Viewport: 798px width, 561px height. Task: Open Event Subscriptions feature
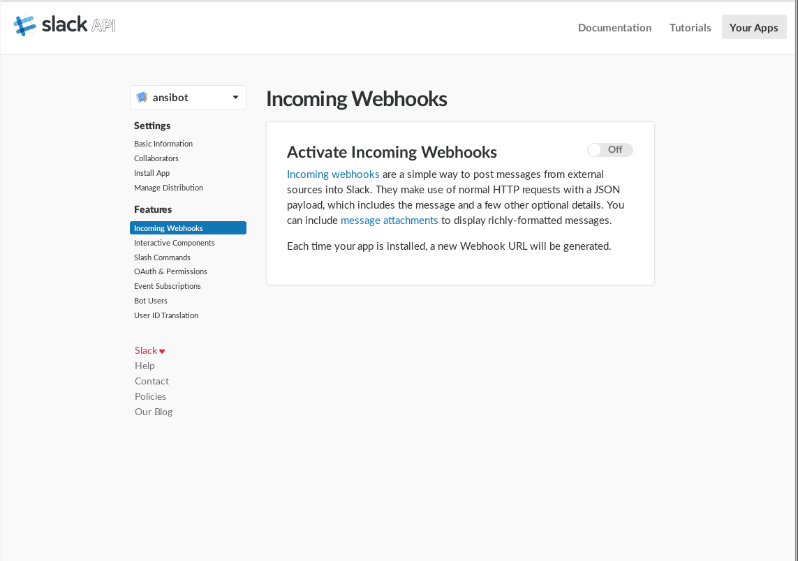(168, 286)
